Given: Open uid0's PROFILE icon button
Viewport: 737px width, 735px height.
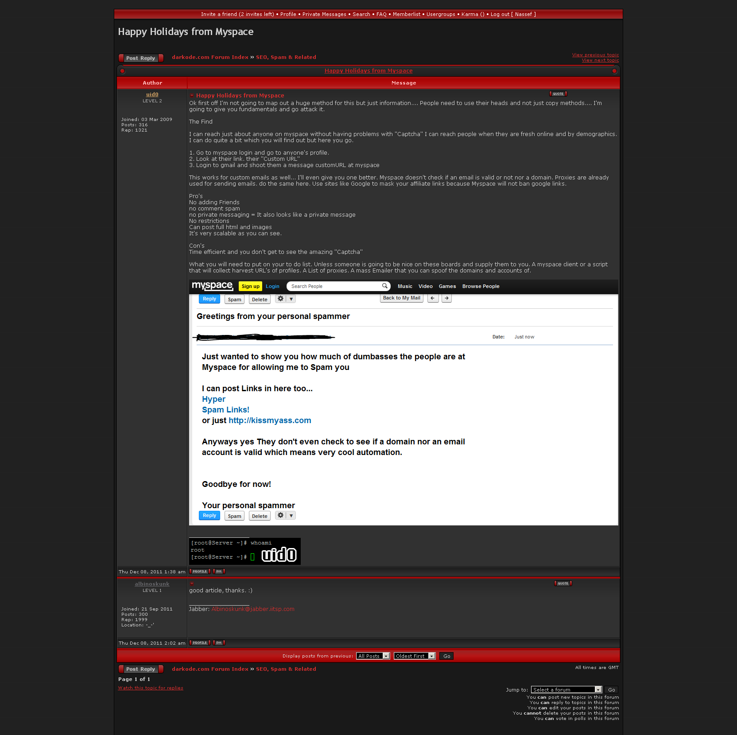Looking at the screenshot, I should point(200,572).
